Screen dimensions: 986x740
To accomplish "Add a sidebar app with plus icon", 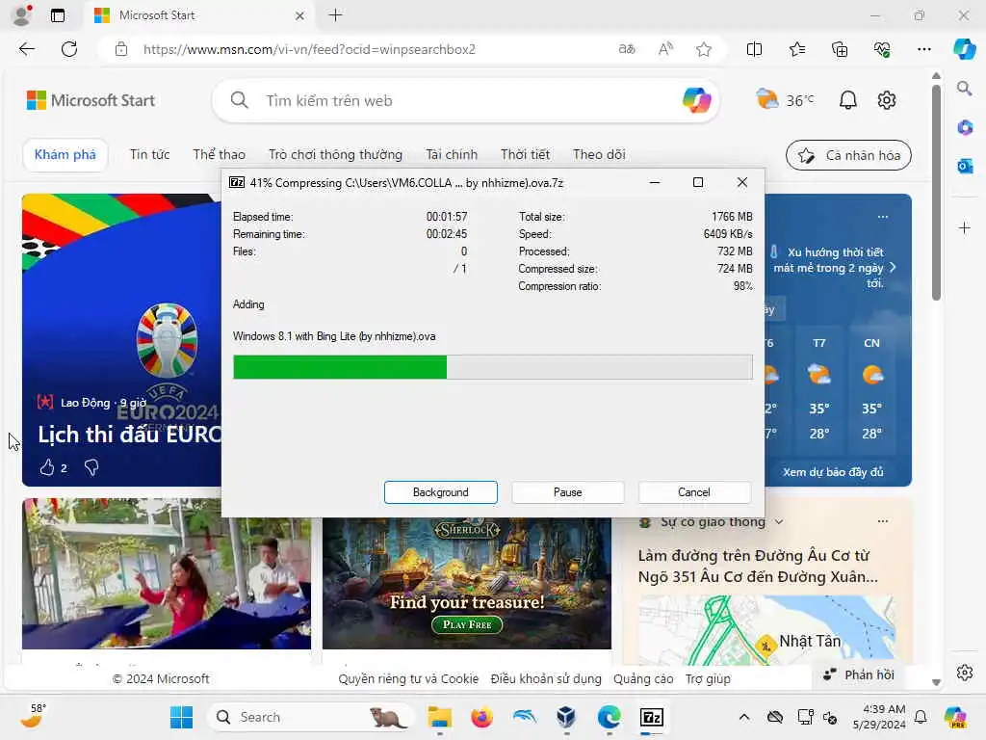I will pos(965,227).
